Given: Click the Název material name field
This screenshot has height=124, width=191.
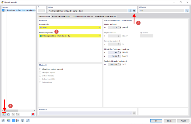Looking at the screenshot, I should pos(88,11).
